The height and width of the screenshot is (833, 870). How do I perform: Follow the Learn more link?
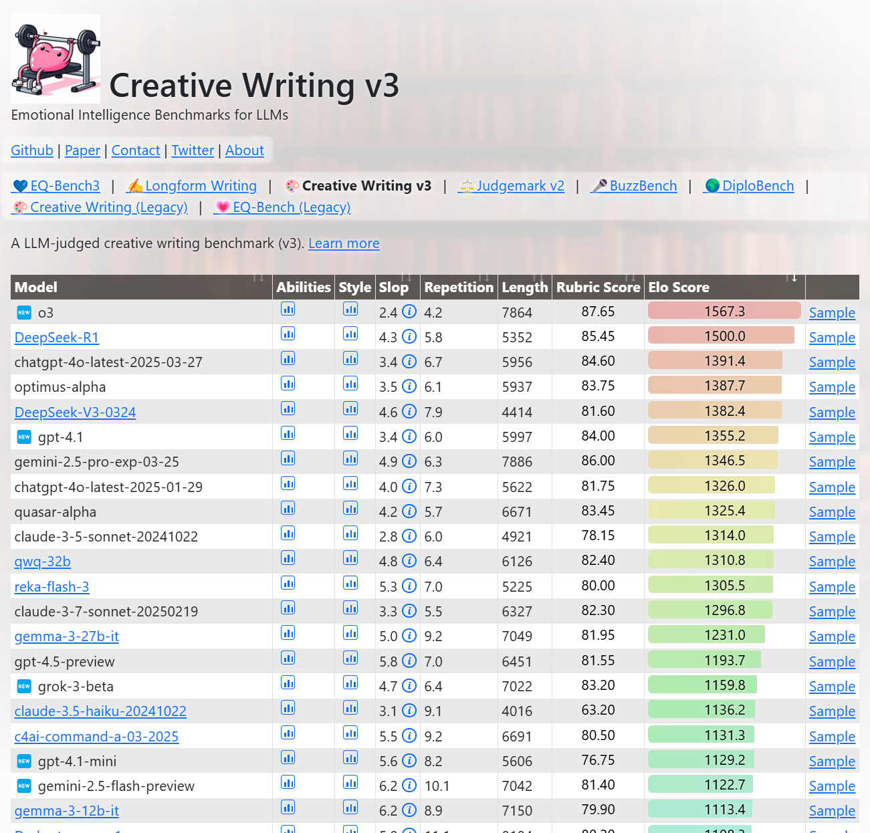pos(344,243)
